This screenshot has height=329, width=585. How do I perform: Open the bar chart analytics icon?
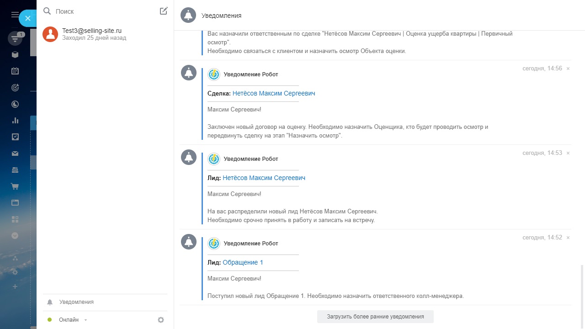coord(15,121)
